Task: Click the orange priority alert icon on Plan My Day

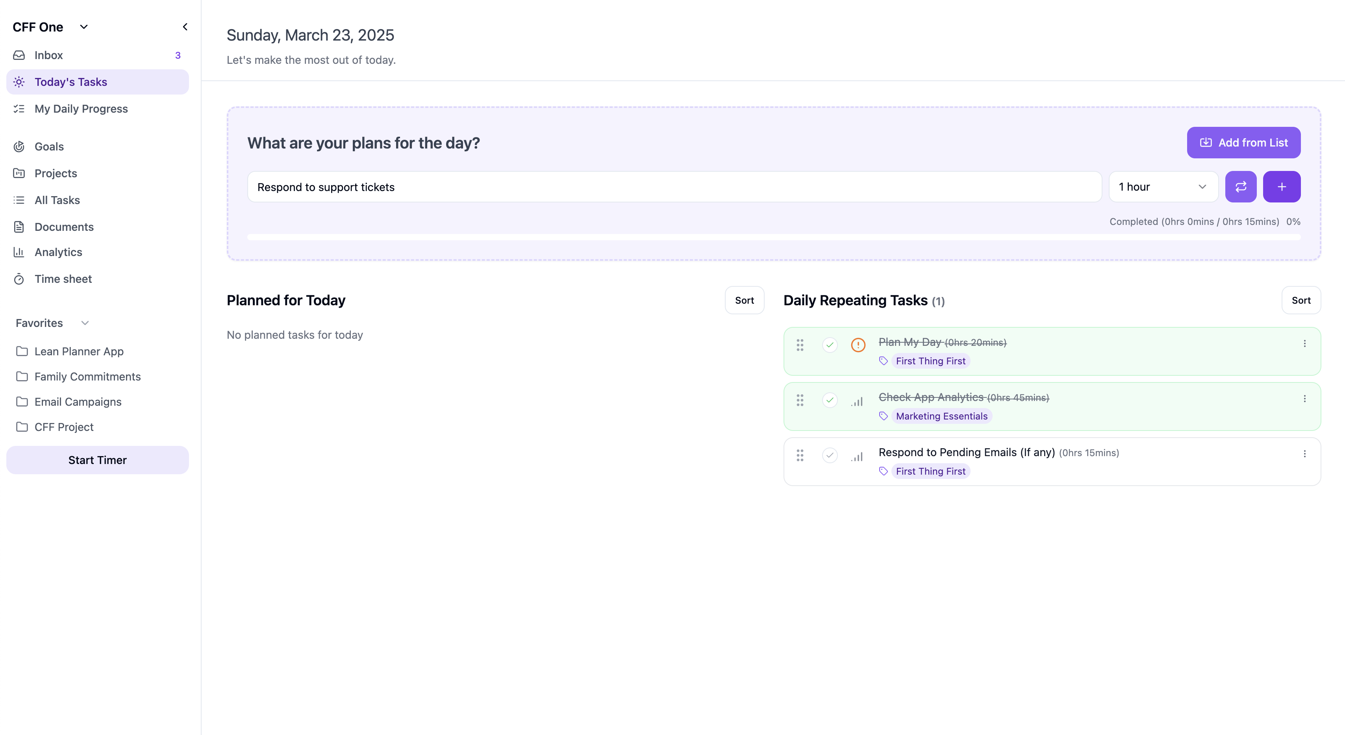Action: point(858,345)
